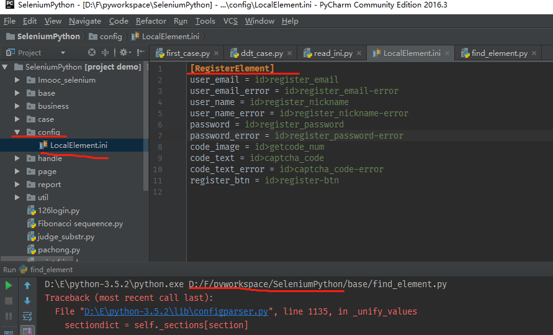Open configparser.py traceback link
Screen dimensions: 553x335
[x=176, y=312]
